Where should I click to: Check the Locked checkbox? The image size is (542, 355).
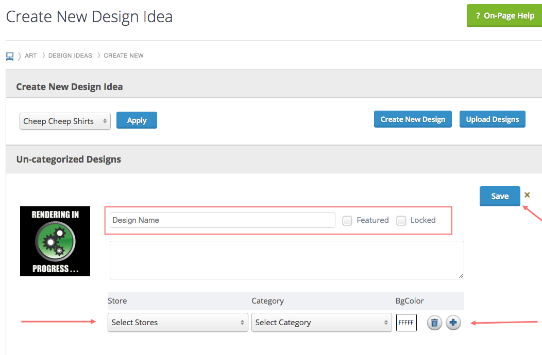point(401,220)
